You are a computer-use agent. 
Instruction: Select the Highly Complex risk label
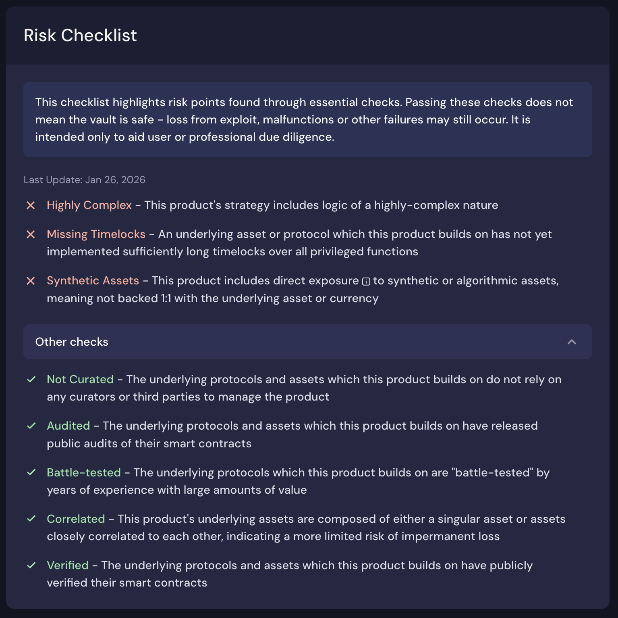89,206
